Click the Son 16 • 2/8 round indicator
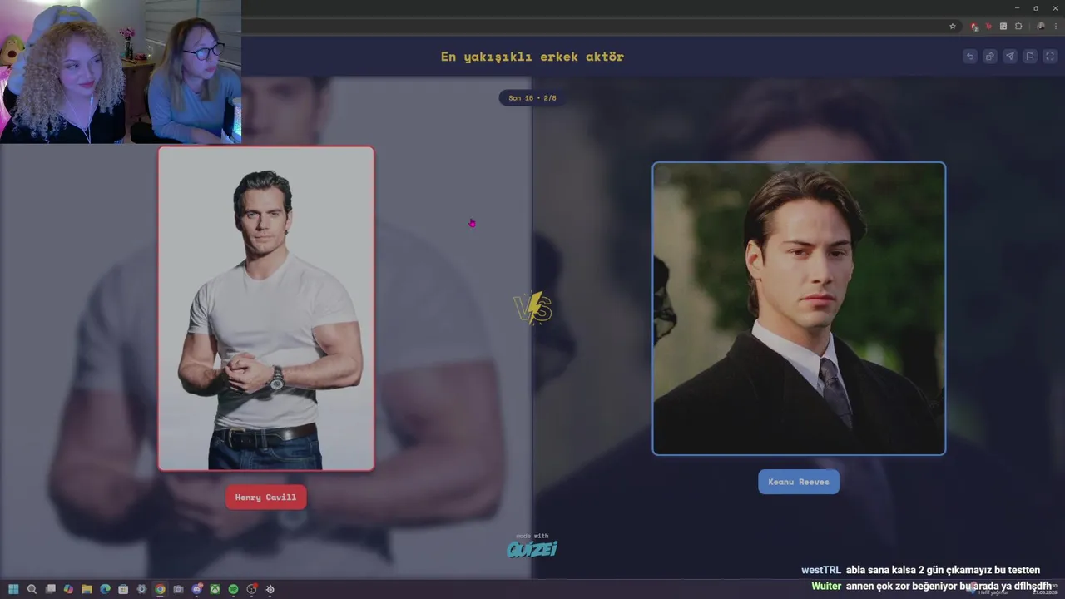The height and width of the screenshot is (599, 1065). click(532, 98)
